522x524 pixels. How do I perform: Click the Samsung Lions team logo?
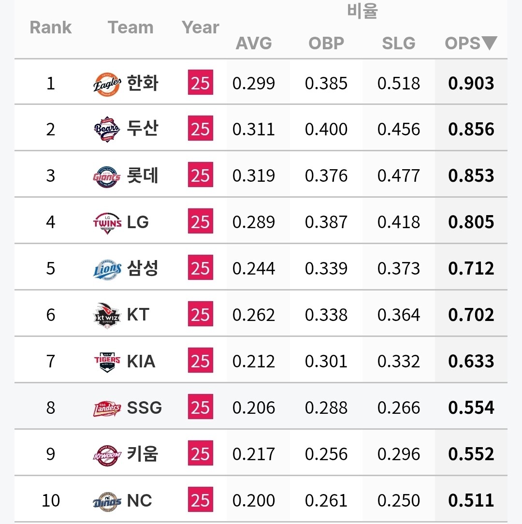tap(107, 268)
